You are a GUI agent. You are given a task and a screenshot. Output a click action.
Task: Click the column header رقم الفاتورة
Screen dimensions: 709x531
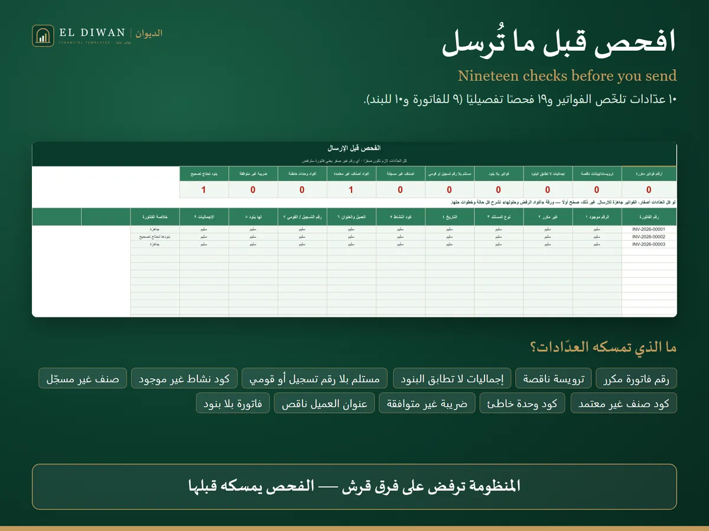pos(649,217)
